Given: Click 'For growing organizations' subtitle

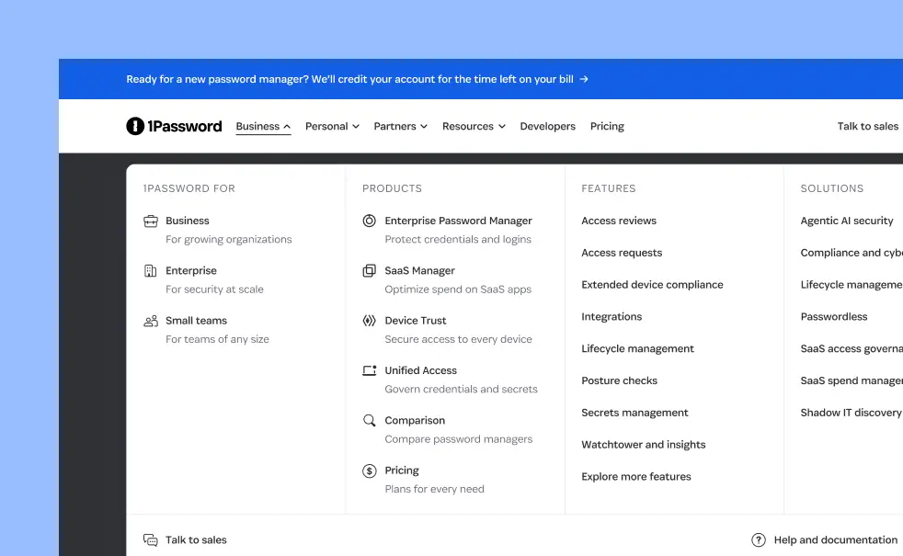Looking at the screenshot, I should click(229, 240).
